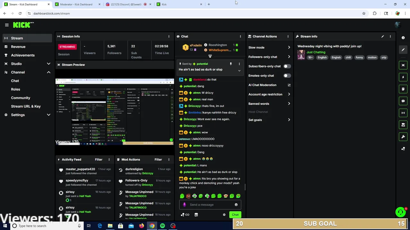The height and width of the screenshot is (230, 410).
Task: Open Community under Channel
Action: click(x=20, y=98)
